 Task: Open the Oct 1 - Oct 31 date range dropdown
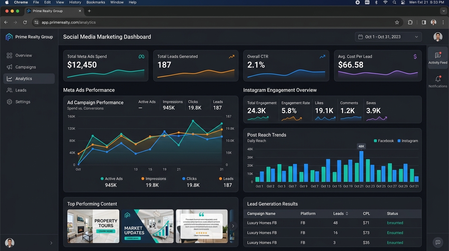388,37
